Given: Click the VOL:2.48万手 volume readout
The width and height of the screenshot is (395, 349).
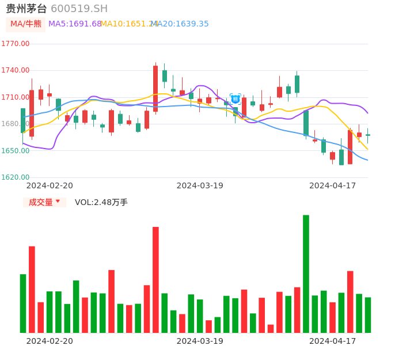Looking at the screenshot, I should (101, 202).
